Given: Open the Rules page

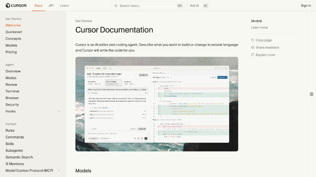Looking at the screenshot, I should click(10, 130).
